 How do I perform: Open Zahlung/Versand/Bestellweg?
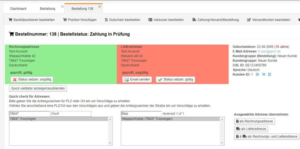pos(216,20)
